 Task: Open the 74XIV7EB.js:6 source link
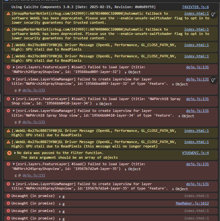[x=195, y=7]
